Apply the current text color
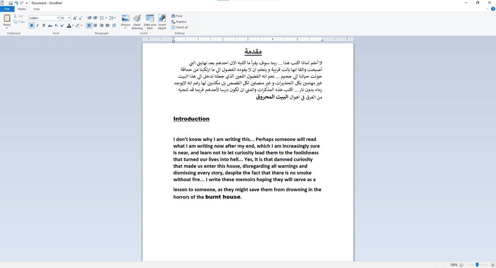The height and width of the screenshot is (268, 496). 69,26
